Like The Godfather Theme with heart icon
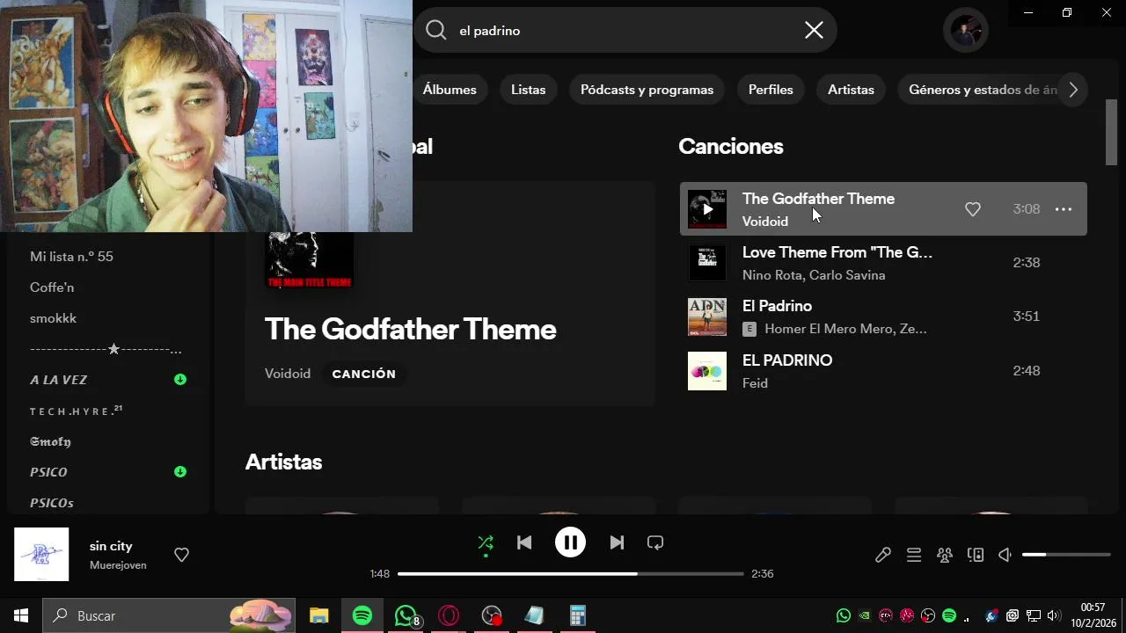Viewport: 1126px width, 633px height. [x=972, y=209]
